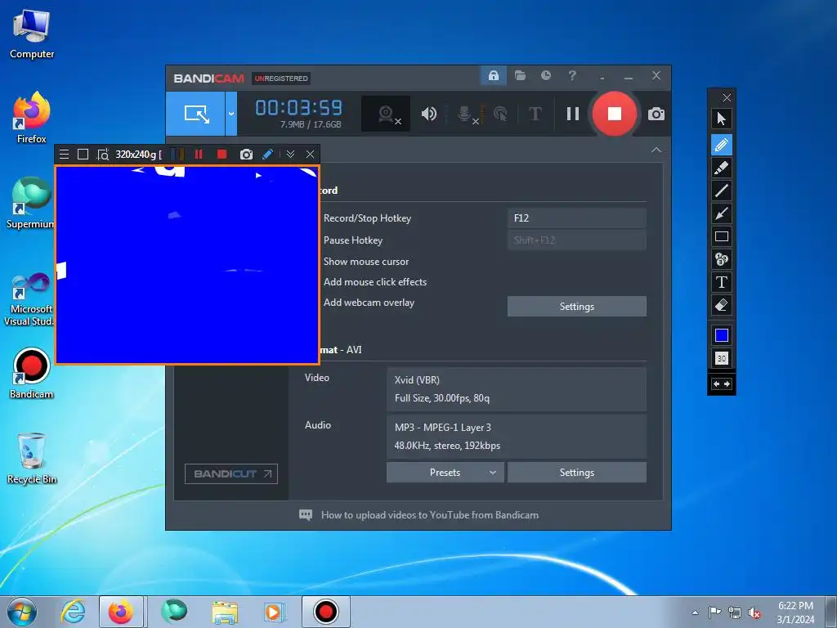Click the Record/Stop Hotkey F12 field
Screen dimensions: 837x628
[x=576, y=218]
